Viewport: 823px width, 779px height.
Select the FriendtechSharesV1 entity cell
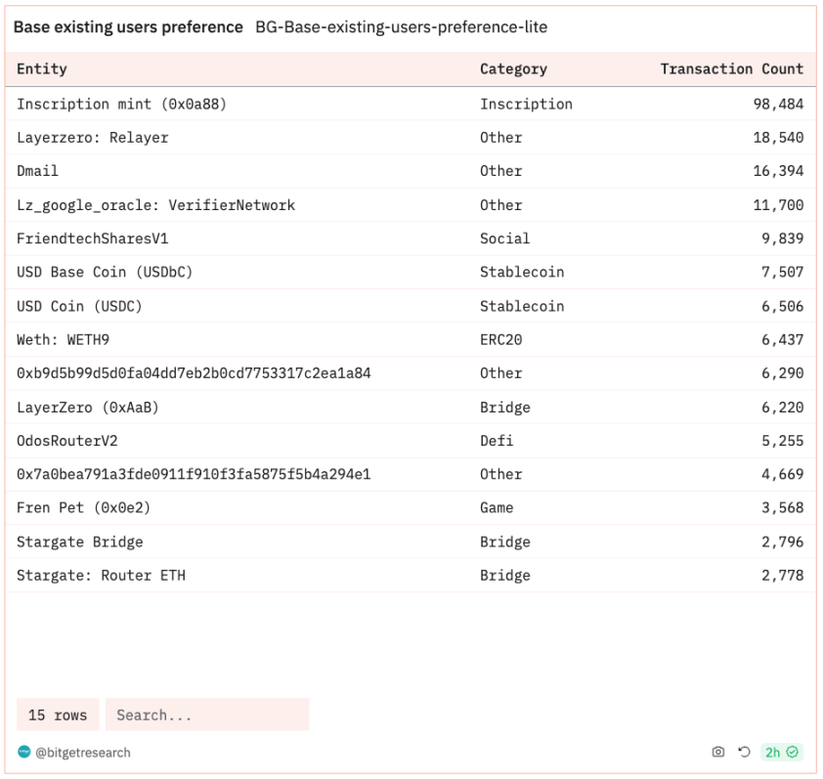pyautogui.click(x=93, y=238)
